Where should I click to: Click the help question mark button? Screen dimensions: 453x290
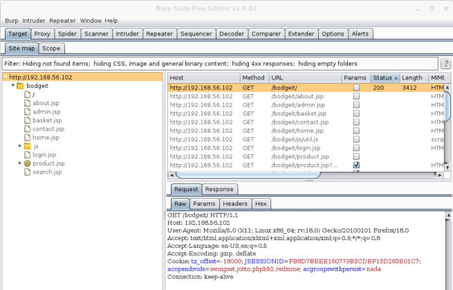(x=445, y=64)
